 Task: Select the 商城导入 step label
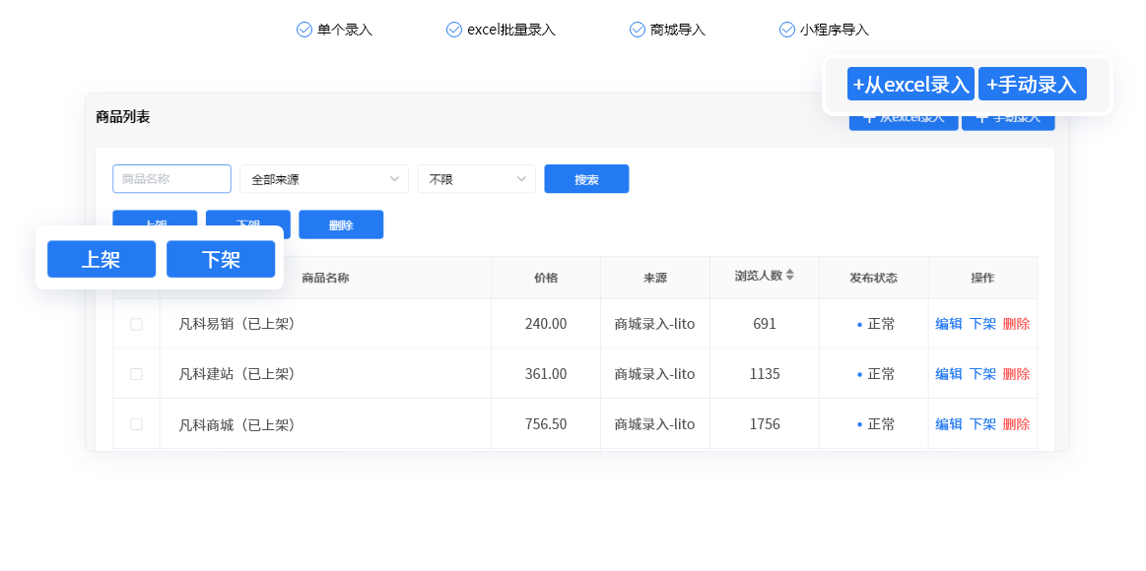click(x=676, y=30)
